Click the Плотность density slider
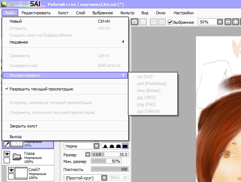The image size is (241, 182). (x=110, y=169)
